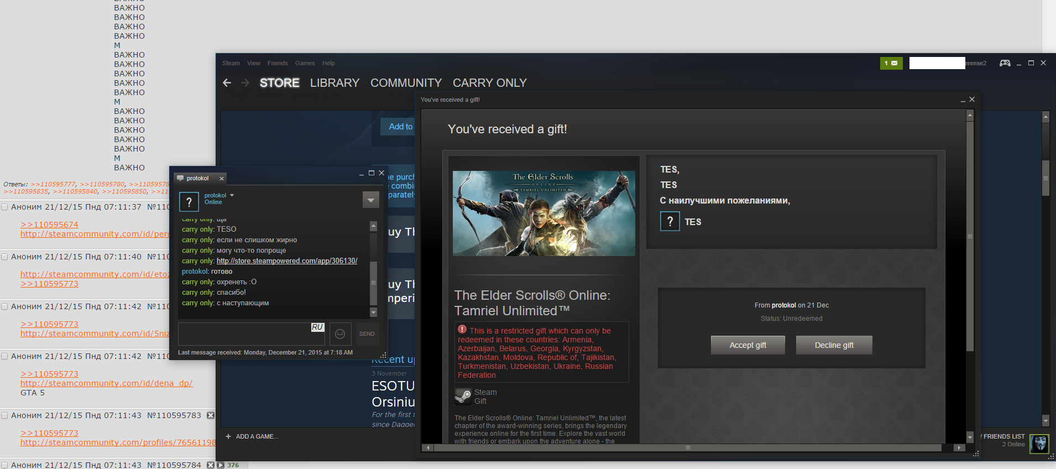This screenshot has width=1056, height=469.
Task: Click the chat log scroll-down arrow
Action: (x=374, y=312)
